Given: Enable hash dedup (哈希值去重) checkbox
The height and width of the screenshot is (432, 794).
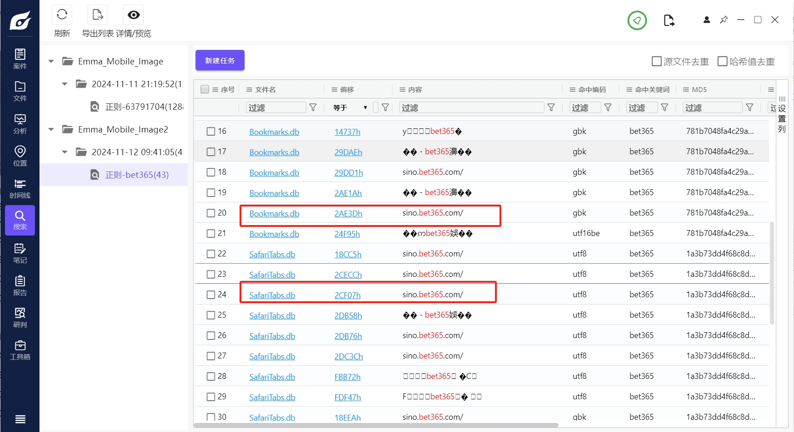Looking at the screenshot, I should coord(722,61).
